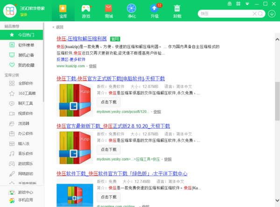Open 快照 for www.kuaizip.com
This screenshot has width=280, height=207.
(x=93, y=66)
